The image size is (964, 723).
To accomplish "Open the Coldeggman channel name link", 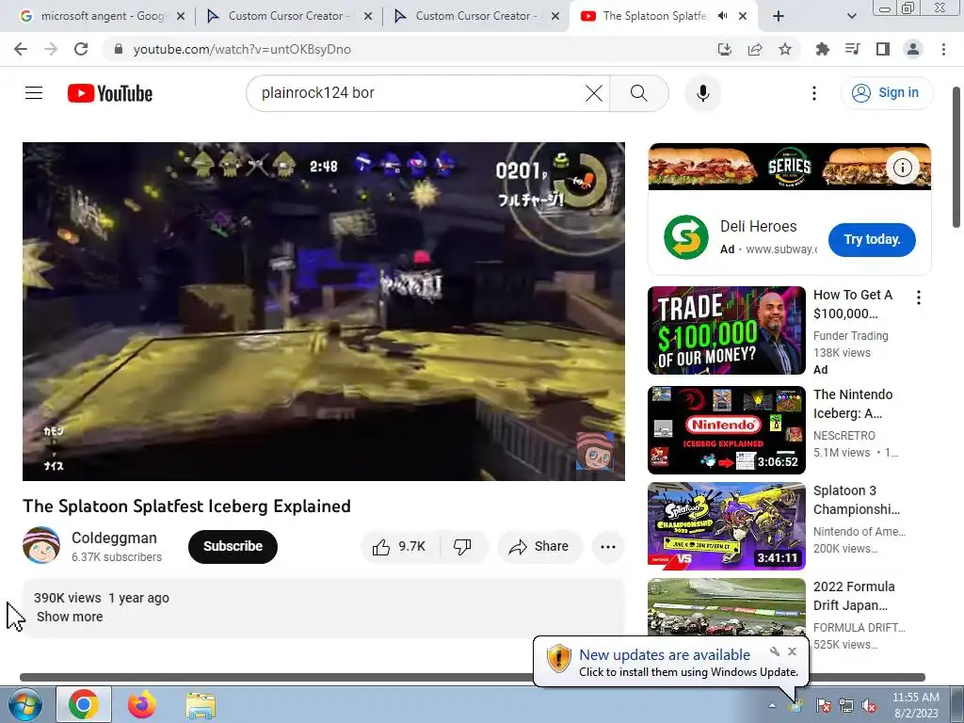I will 114,538.
